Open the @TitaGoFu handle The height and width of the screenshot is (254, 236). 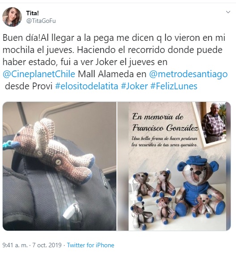tap(41, 21)
